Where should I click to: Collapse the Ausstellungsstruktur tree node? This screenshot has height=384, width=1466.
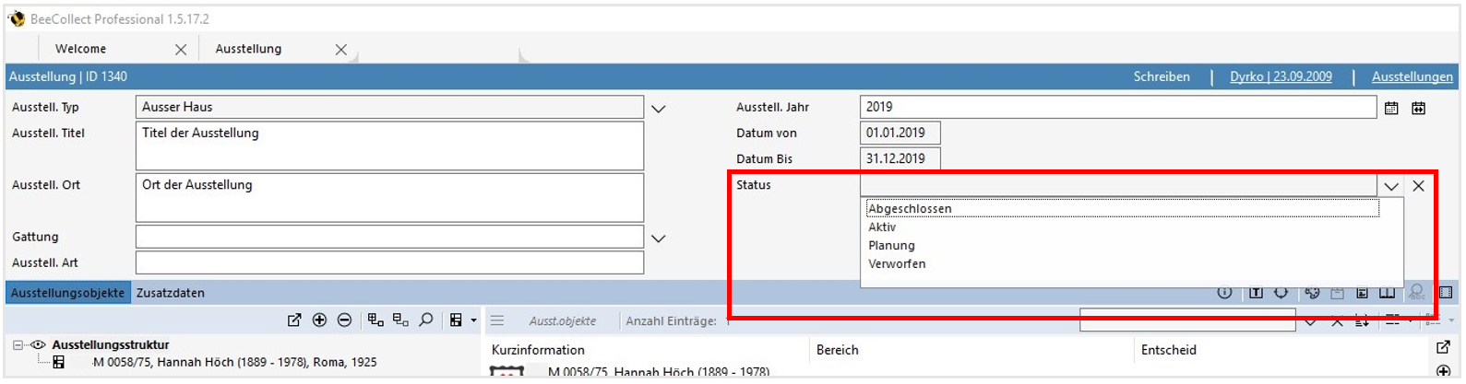pos(18,345)
